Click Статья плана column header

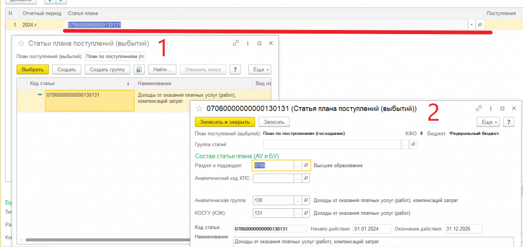[x=275, y=13]
